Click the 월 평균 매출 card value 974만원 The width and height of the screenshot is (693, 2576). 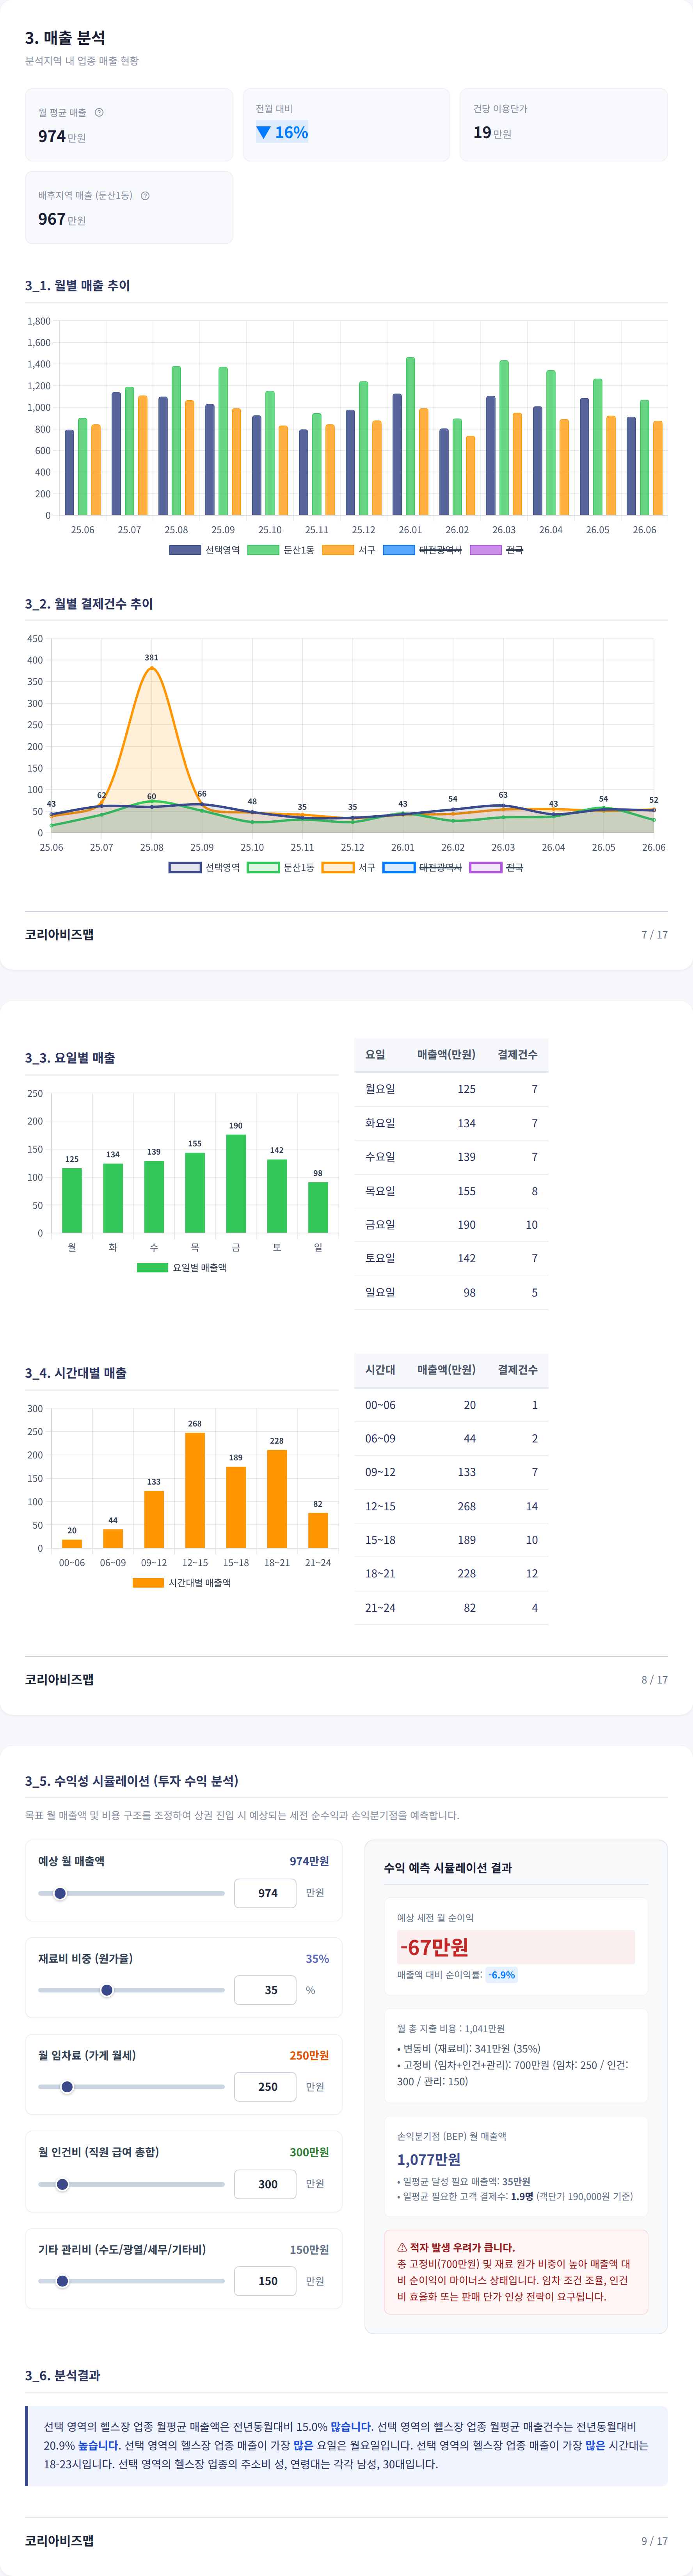coord(62,136)
